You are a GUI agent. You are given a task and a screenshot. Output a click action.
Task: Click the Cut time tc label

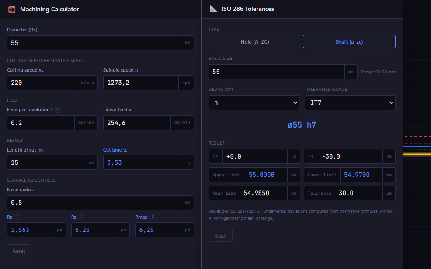pyautogui.click(x=115, y=150)
